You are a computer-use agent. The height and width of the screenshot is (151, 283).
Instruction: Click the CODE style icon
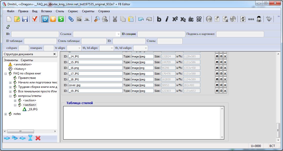(x=199, y=19)
